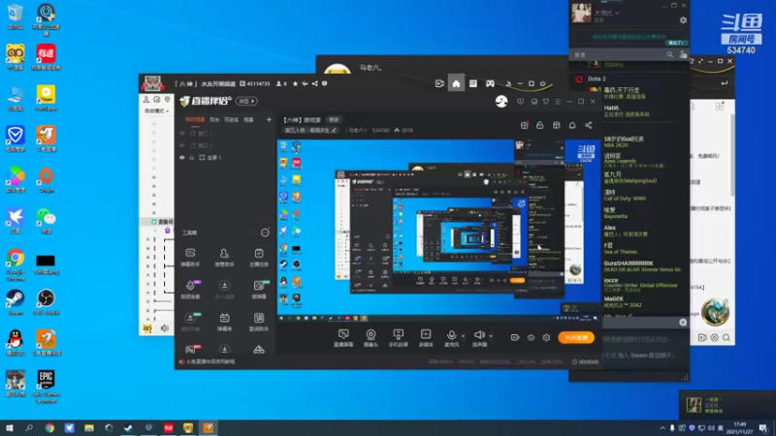Click the white chat window scrollbar
The height and width of the screenshot is (436, 776).
pyautogui.click(x=732, y=153)
